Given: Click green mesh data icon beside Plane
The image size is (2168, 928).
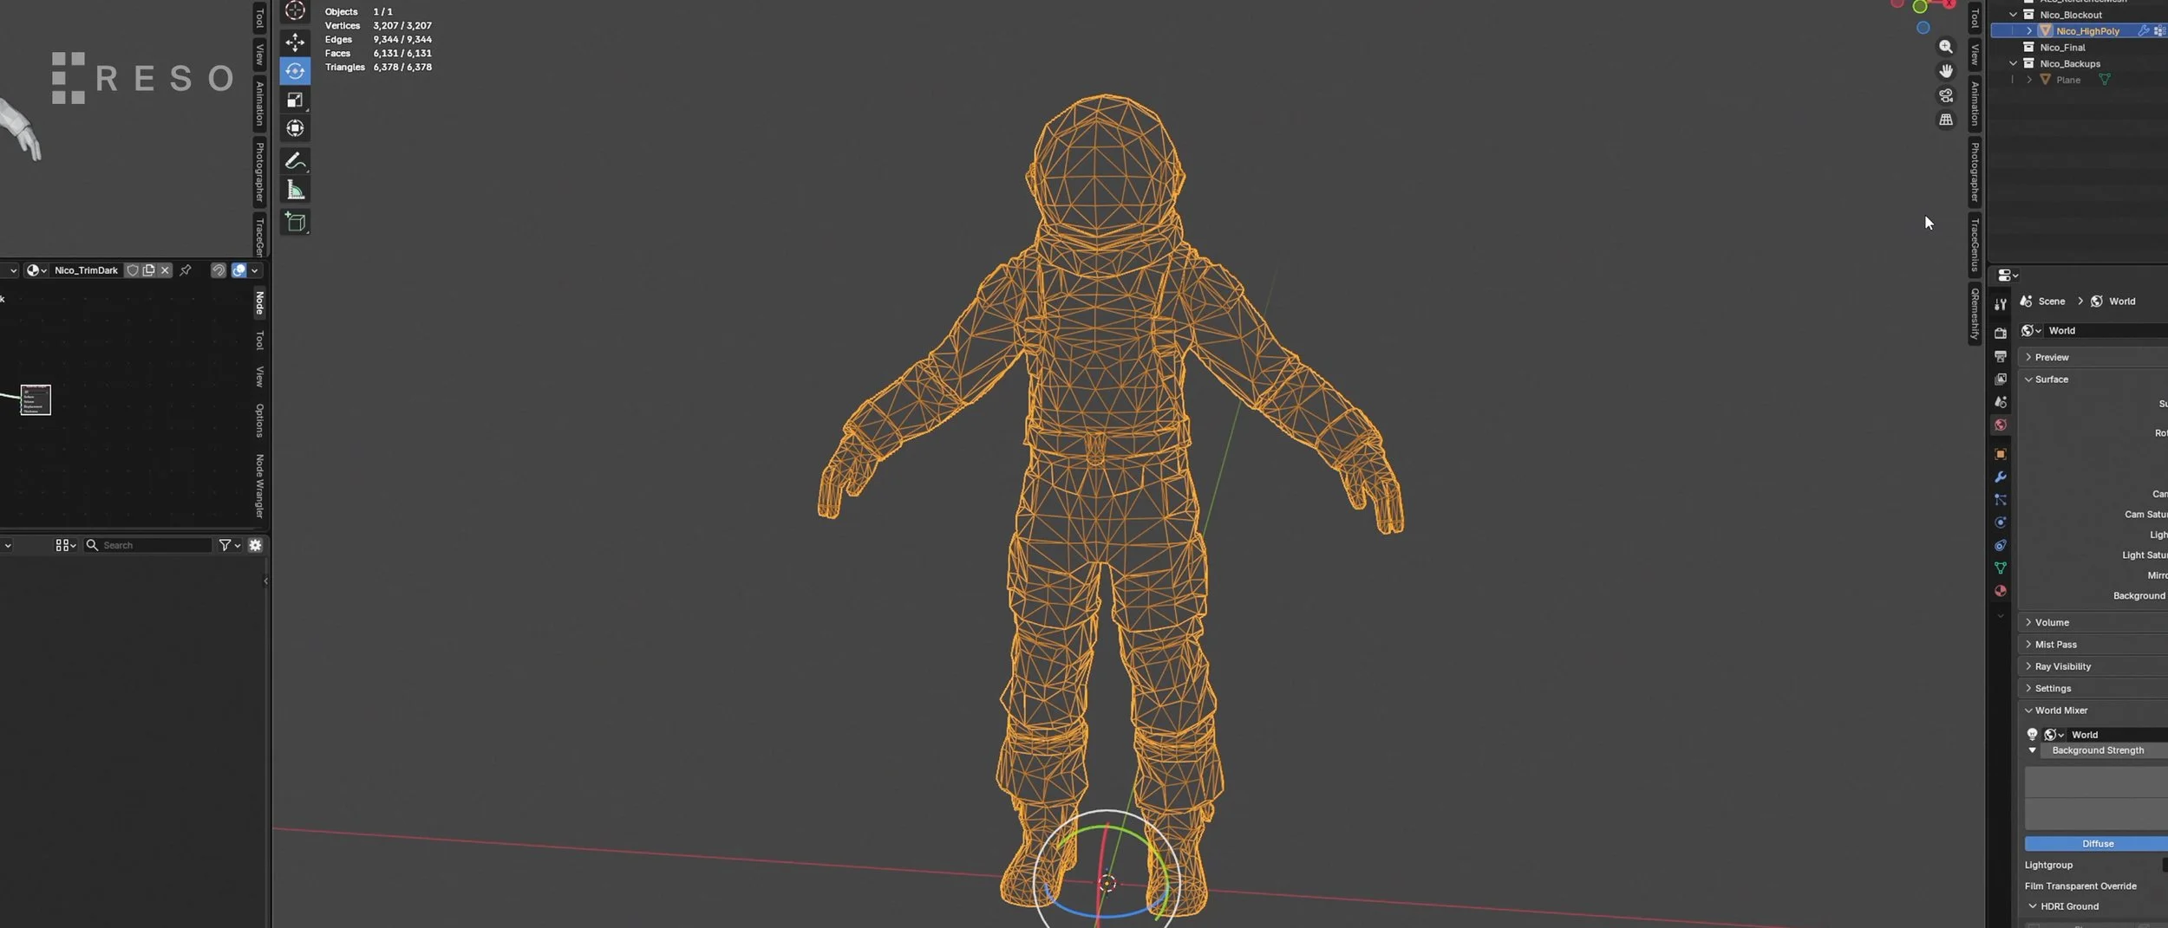Looking at the screenshot, I should (x=2104, y=80).
